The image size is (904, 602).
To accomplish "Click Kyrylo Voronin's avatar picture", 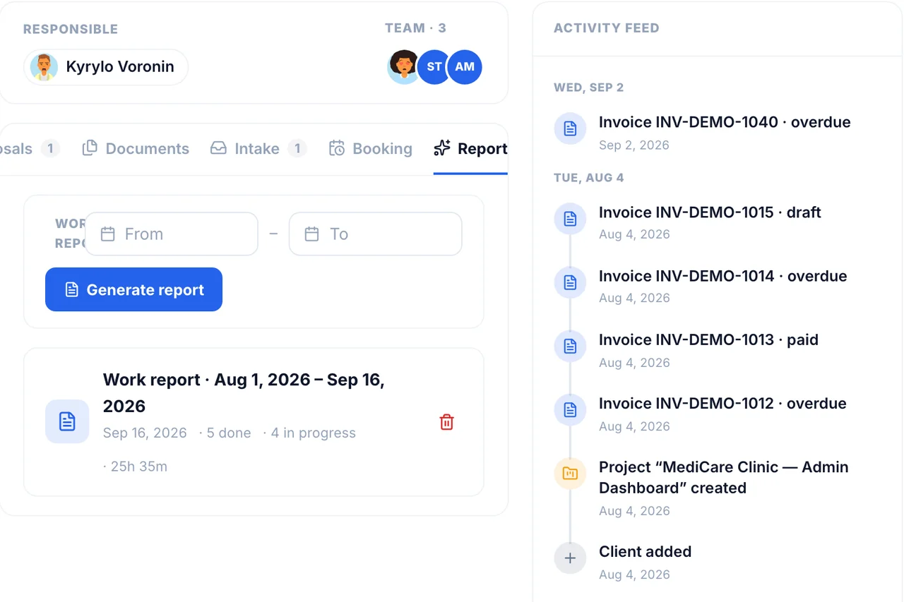I will tap(44, 67).
